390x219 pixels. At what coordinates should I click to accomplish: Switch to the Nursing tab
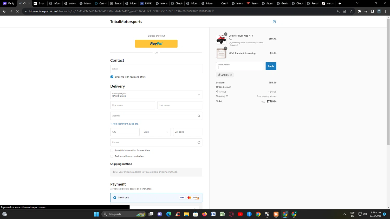pyautogui.click(x=328, y=3)
